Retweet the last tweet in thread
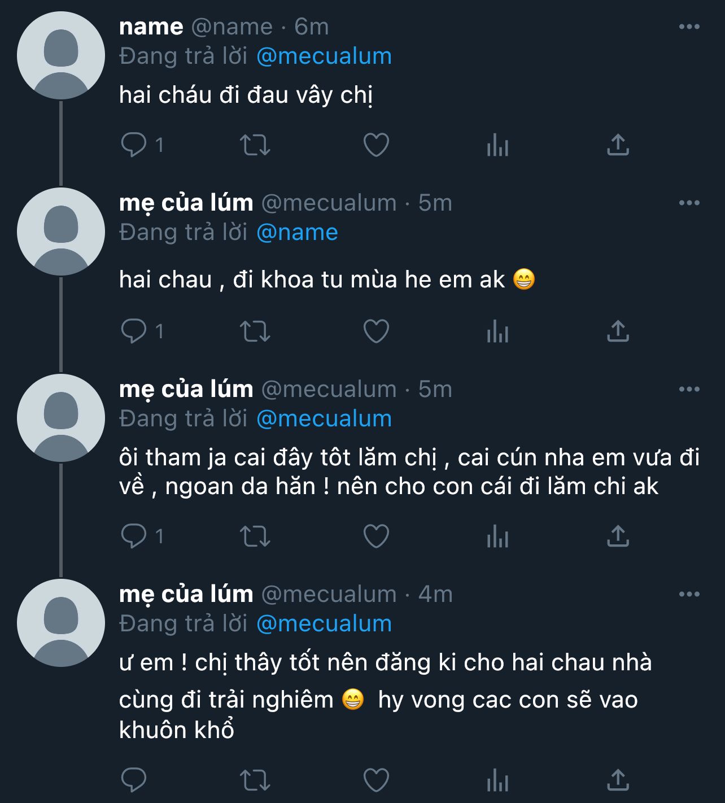The image size is (725, 803). tap(255, 780)
